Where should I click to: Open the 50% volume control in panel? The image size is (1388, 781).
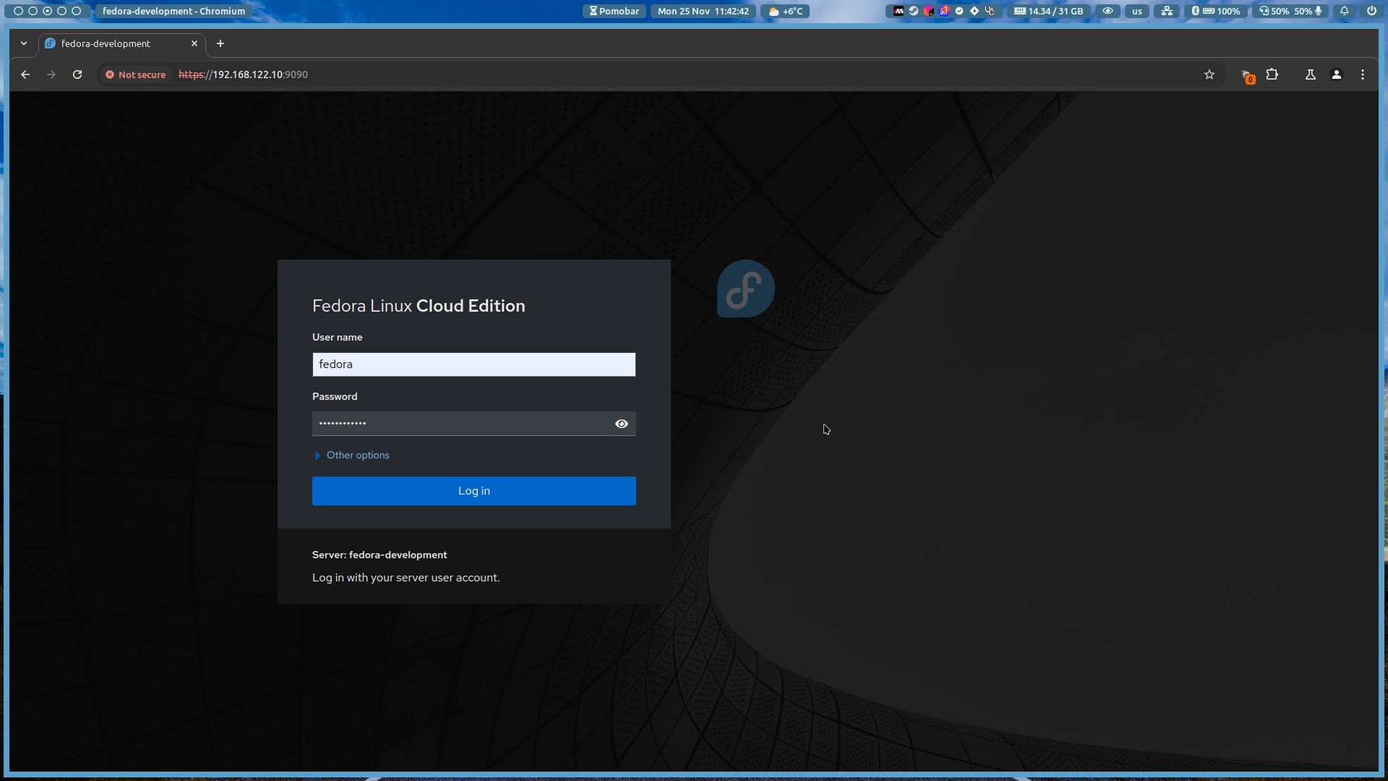1274,11
